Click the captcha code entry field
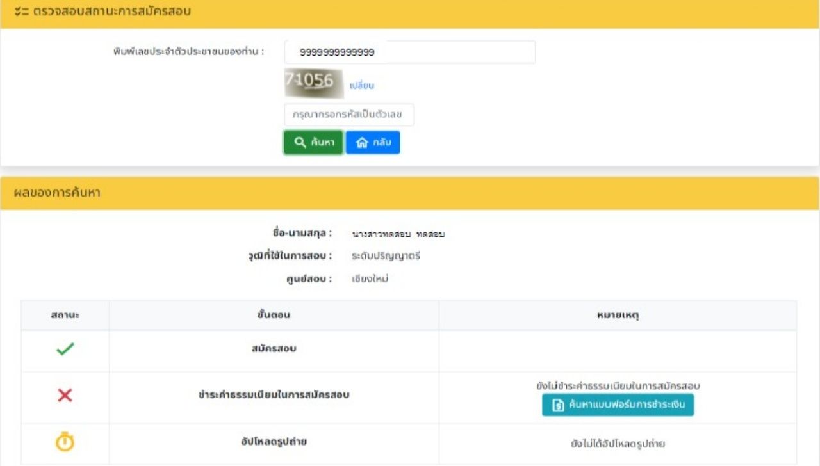 pyautogui.click(x=349, y=115)
